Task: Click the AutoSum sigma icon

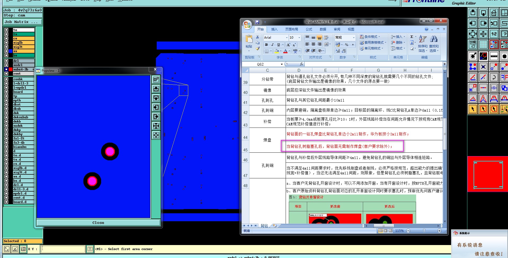Action: pyautogui.click(x=412, y=37)
